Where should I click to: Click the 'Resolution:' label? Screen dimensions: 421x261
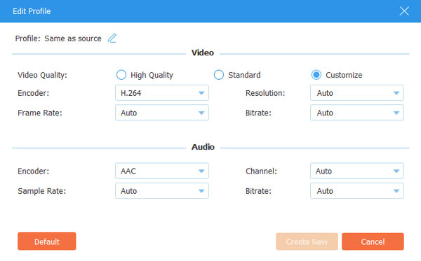point(265,93)
